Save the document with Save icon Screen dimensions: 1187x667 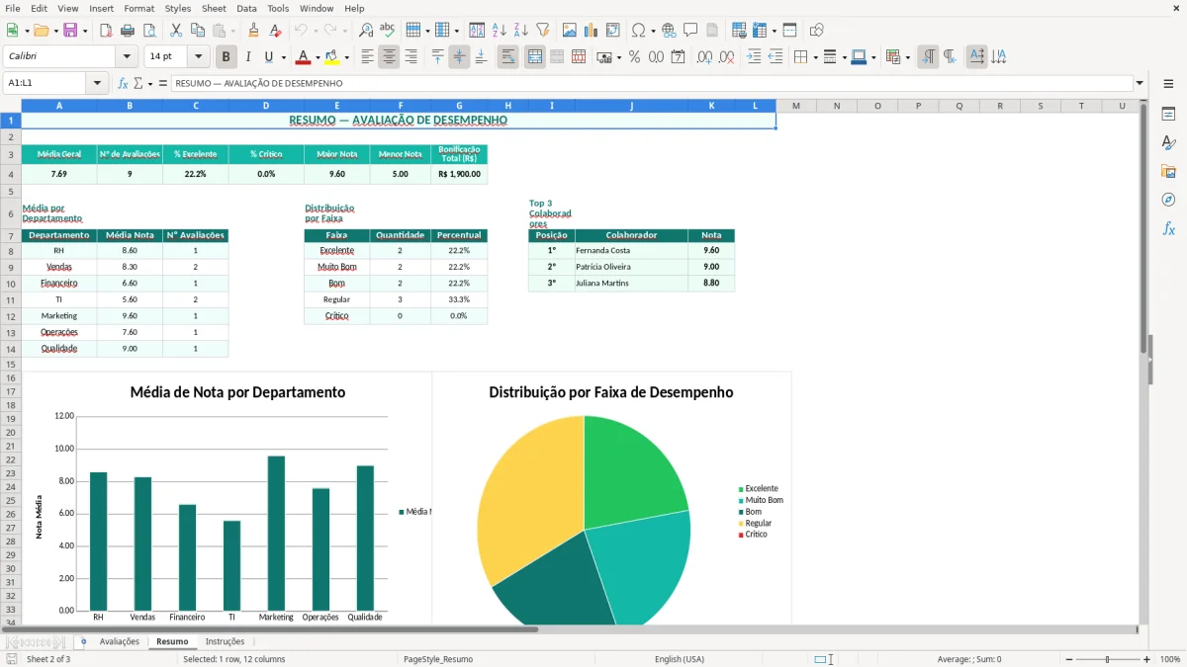70,31
